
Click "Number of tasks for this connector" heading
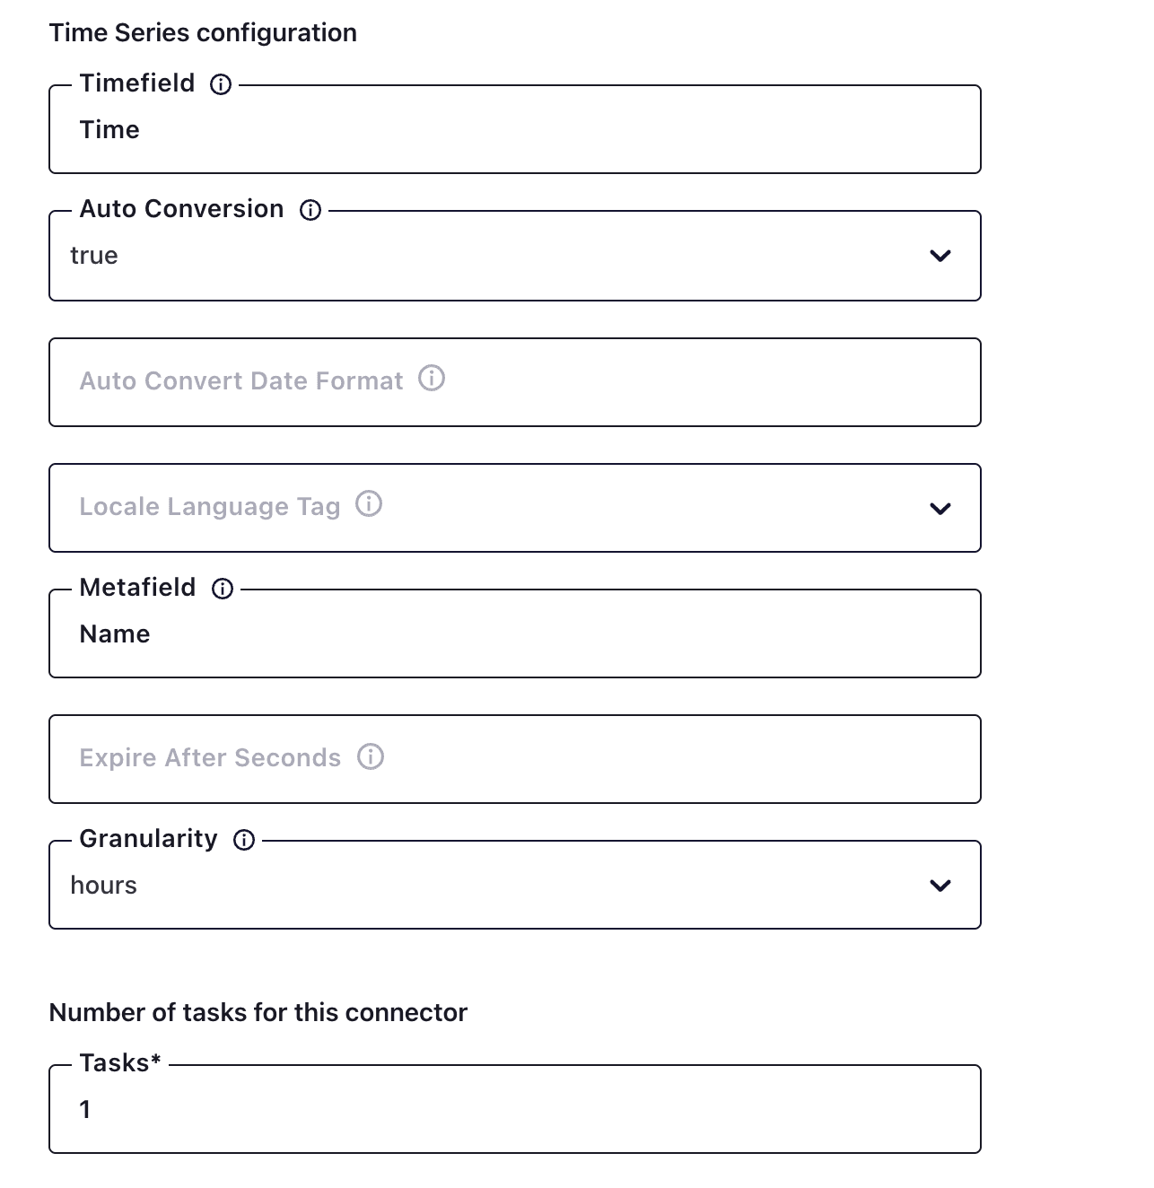click(258, 1013)
